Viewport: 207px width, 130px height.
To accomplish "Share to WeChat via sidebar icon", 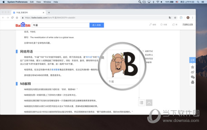I will pyautogui.click(x=193, y=77).
